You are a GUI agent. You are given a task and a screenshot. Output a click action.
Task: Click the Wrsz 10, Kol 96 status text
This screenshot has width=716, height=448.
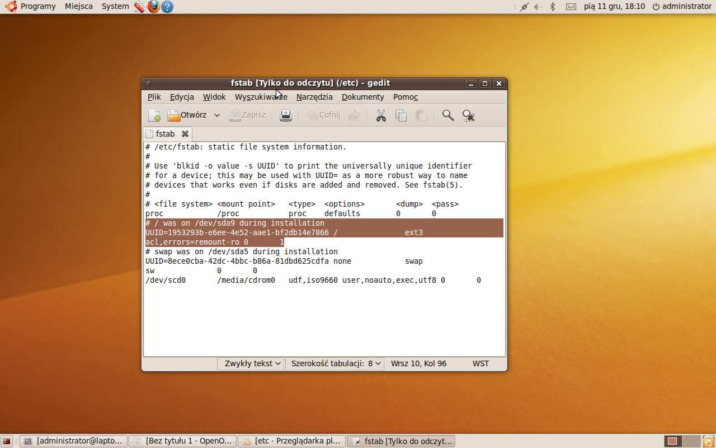tap(418, 363)
